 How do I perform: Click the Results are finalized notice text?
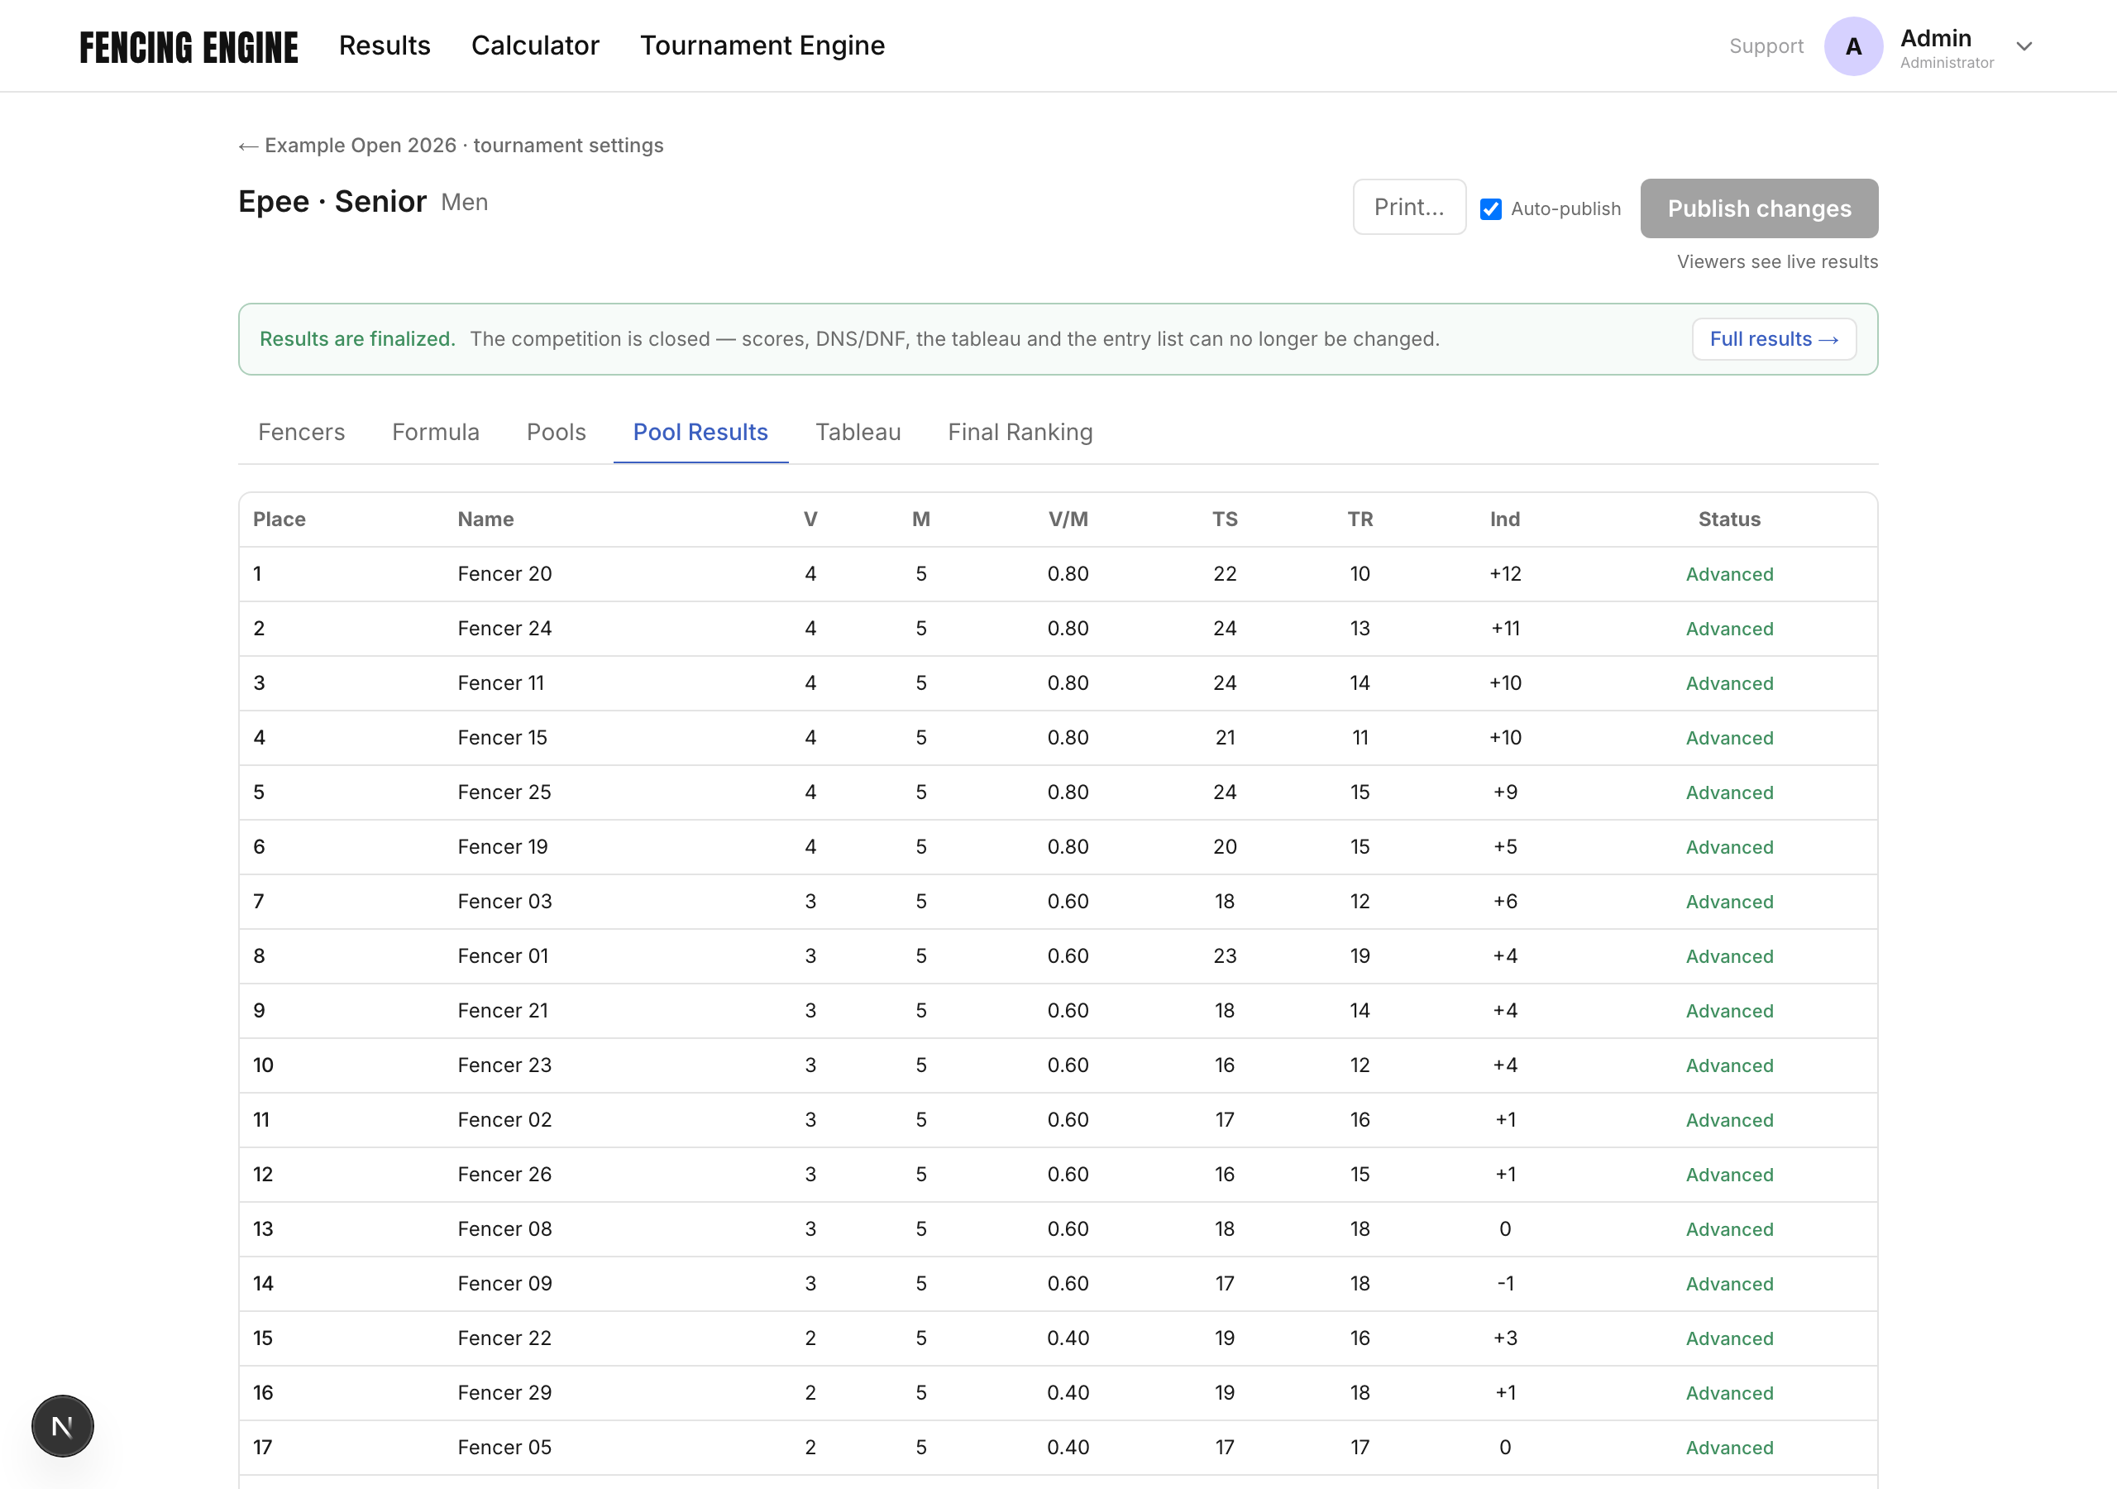[x=356, y=338]
